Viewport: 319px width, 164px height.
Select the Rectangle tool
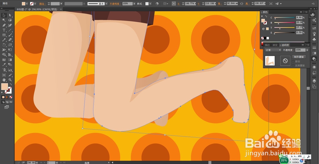coord(4,35)
